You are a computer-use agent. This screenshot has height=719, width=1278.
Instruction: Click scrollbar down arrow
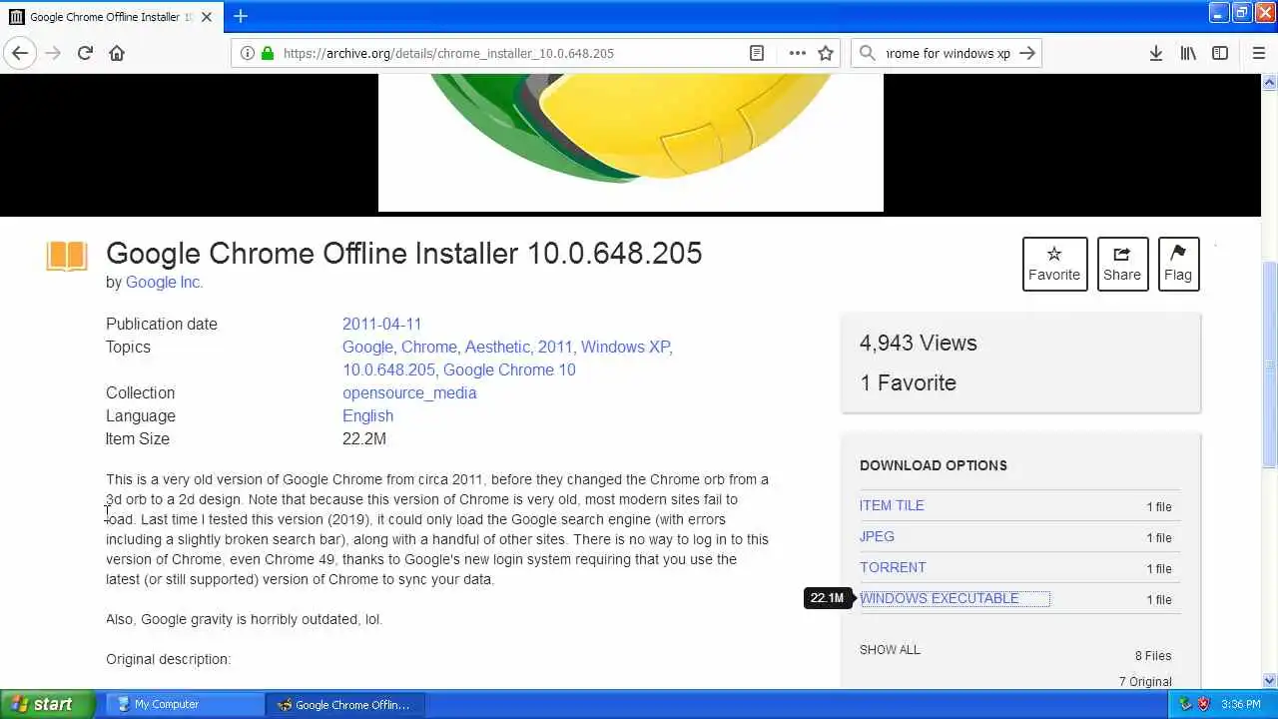point(1269,681)
